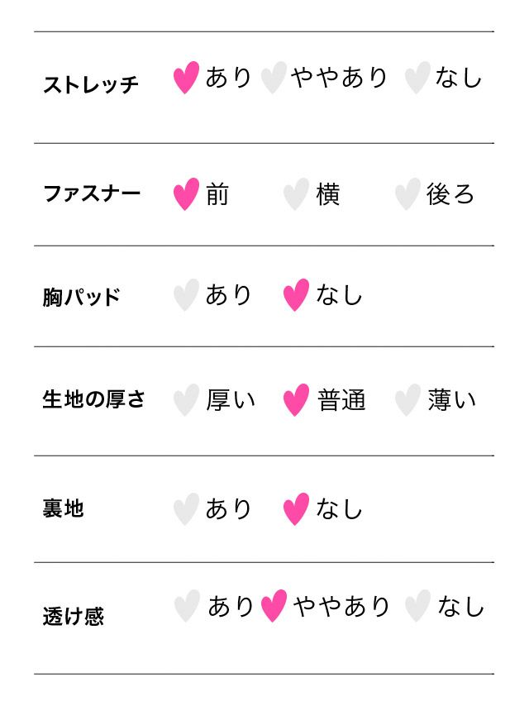Click the gray heart for 裏地 あり
The image size is (529, 706).
pyautogui.click(x=186, y=509)
